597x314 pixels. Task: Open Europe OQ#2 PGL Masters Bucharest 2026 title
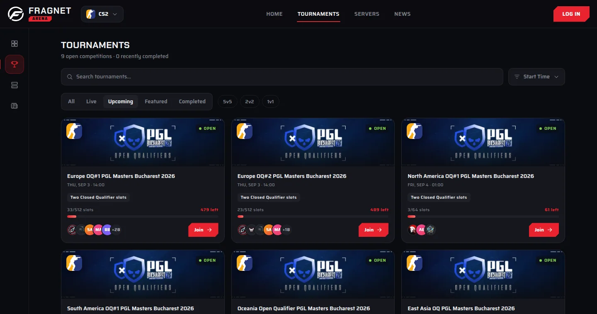(x=292, y=176)
